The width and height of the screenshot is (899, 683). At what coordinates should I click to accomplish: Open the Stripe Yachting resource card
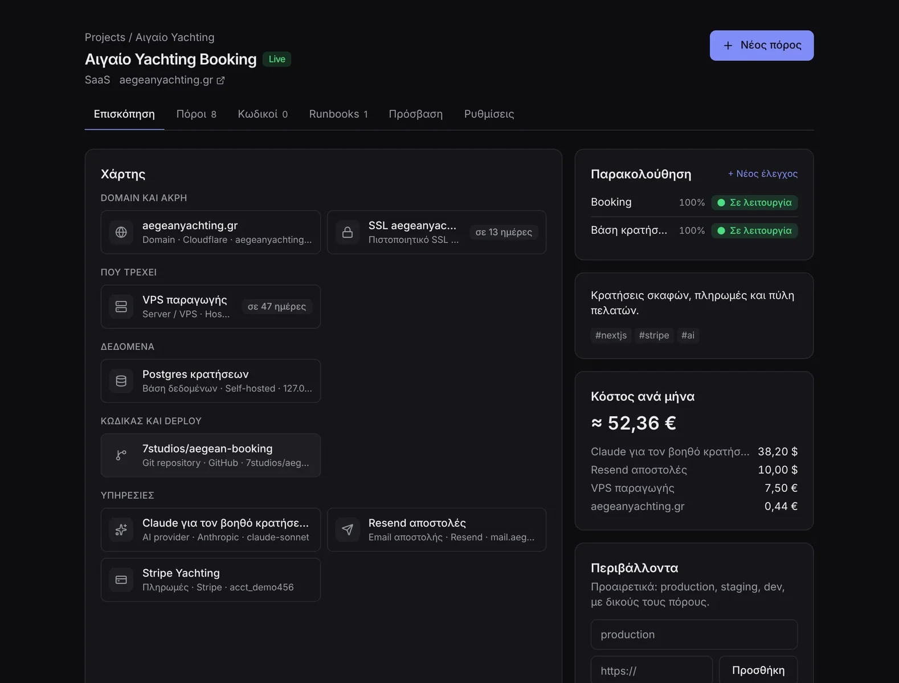pyautogui.click(x=211, y=580)
